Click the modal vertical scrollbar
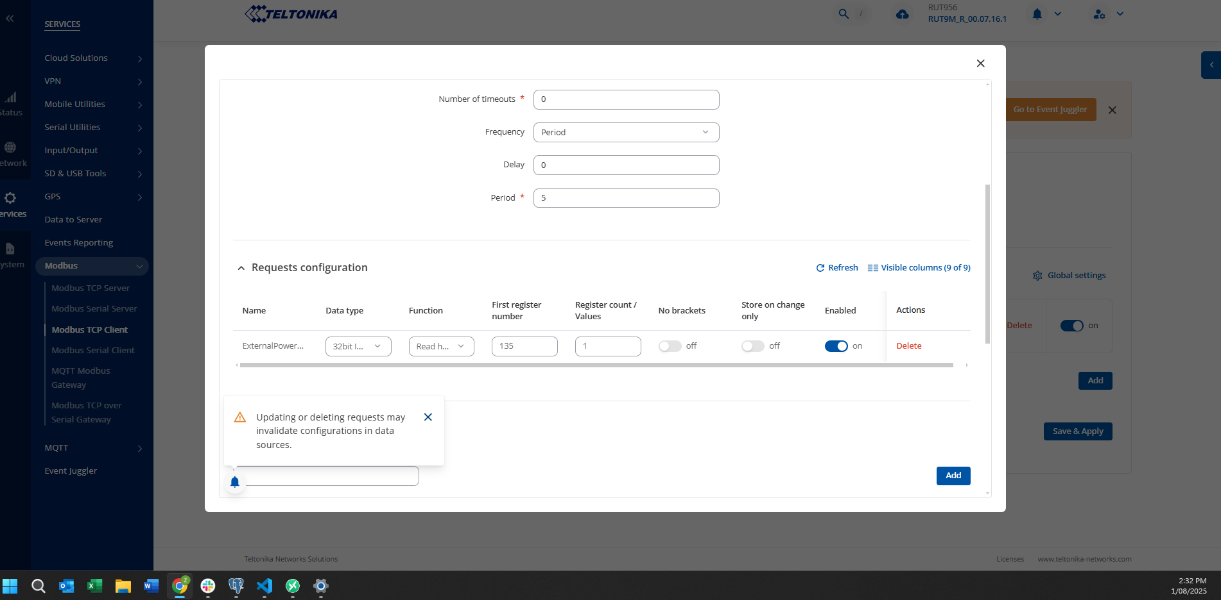Viewport: 1221px width, 600px height. [x=987, y=264]
